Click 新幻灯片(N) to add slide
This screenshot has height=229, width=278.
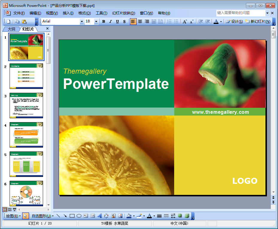pos(258,22)
